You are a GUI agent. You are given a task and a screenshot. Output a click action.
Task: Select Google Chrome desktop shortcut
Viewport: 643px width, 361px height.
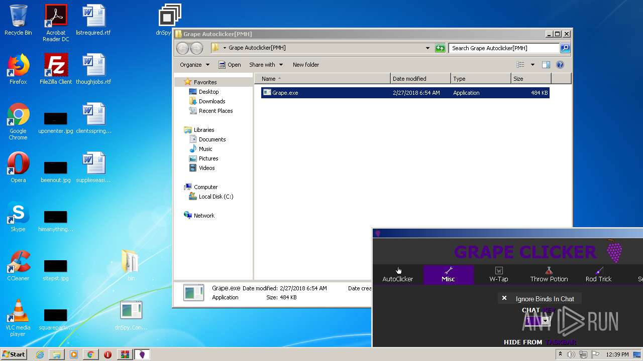click(x=18, y=121)
